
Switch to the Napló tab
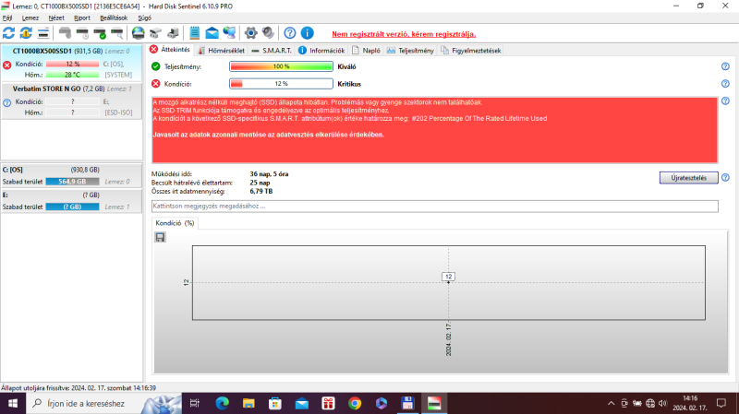[366, 51]
